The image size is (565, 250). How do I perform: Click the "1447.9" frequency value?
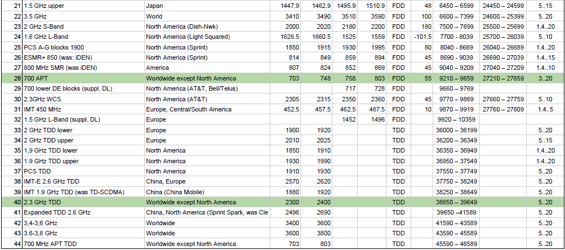[x=290, y=6]
